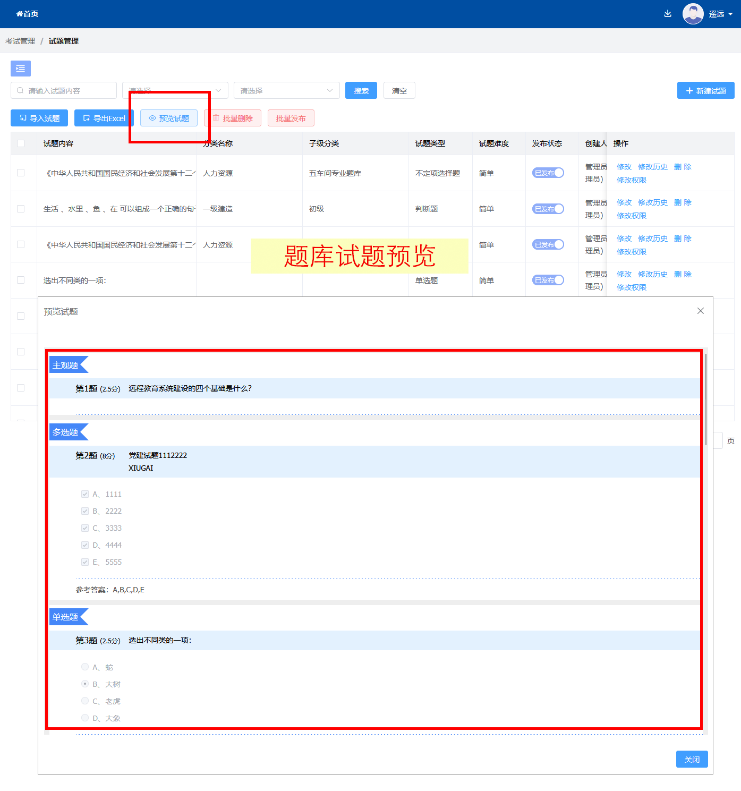
Task: Click the user avatar picture
Action: click(693, 14)
